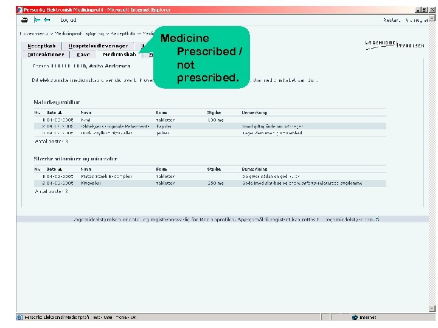Click the page icon in the status bar
This screenshot has height=328, width=438.
click(x=19, y=318)
